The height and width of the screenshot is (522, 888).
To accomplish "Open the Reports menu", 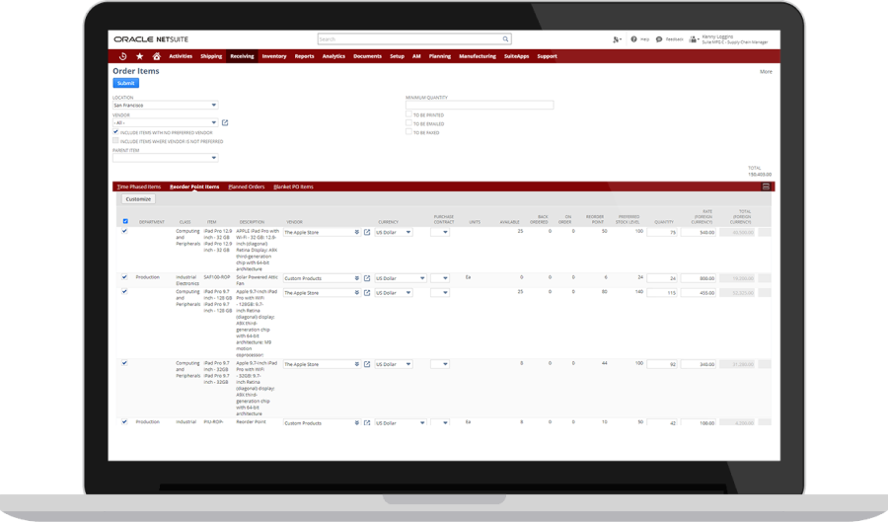I will click(x=304, y=56).
